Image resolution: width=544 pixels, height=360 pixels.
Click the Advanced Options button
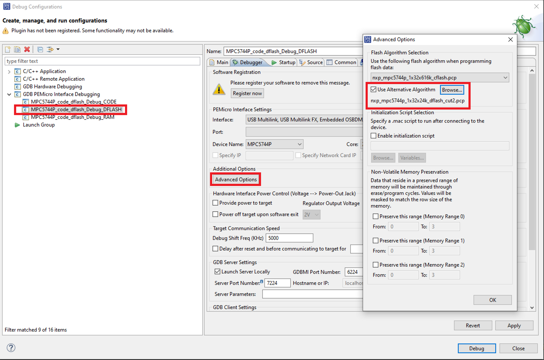(x=235, y=179)
